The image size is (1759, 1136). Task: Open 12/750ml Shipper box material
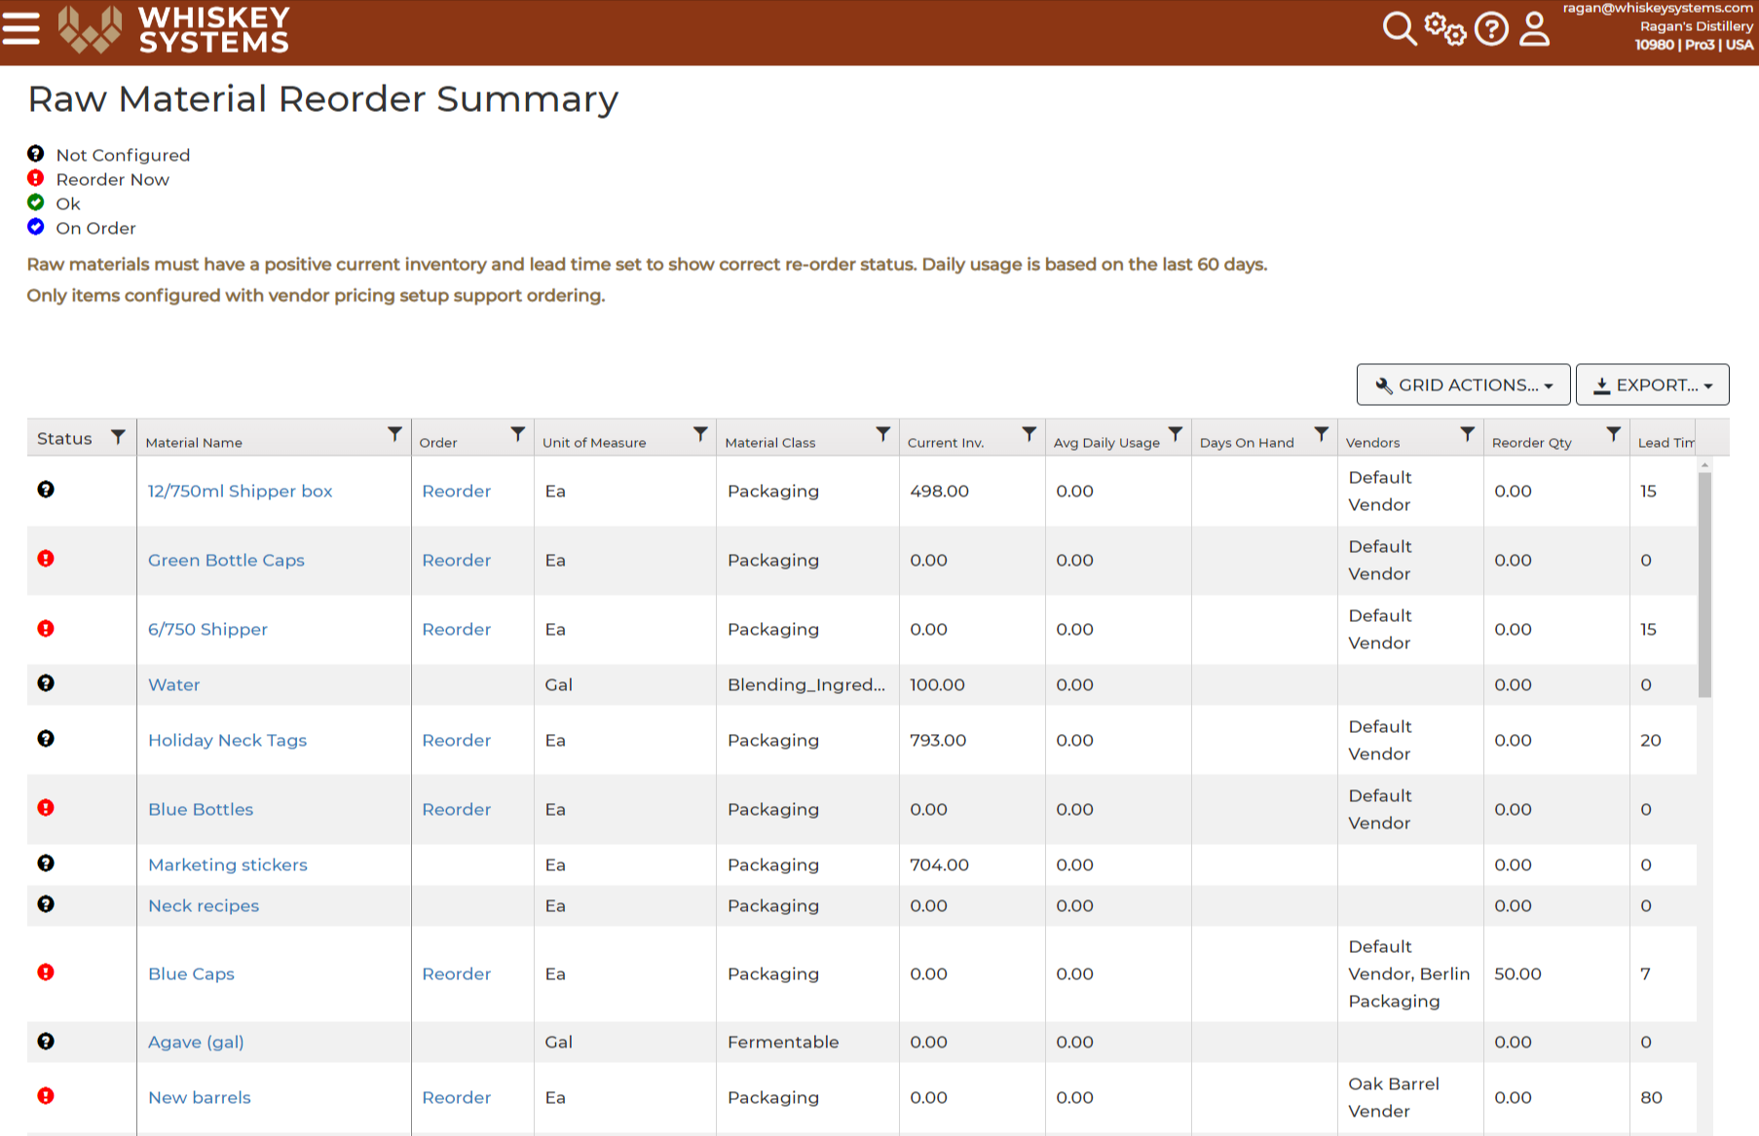point(240,492)
